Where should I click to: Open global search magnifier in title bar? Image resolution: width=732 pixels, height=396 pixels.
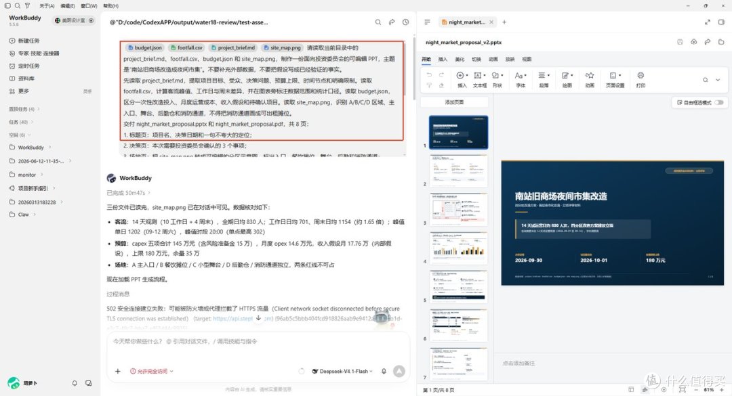(x=17, y=5)
